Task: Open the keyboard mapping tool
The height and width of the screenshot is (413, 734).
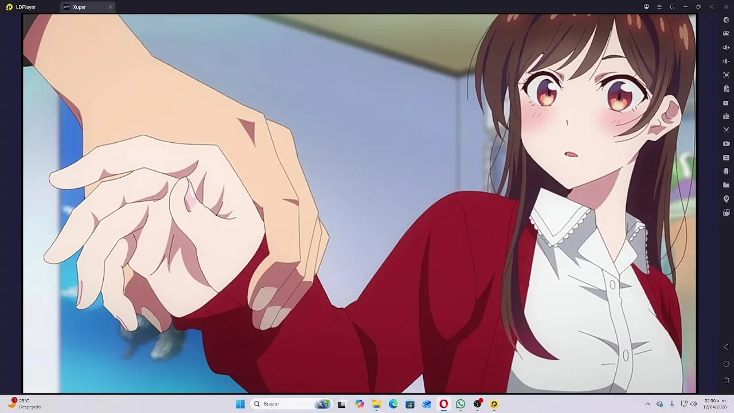Action: (727, 34)
